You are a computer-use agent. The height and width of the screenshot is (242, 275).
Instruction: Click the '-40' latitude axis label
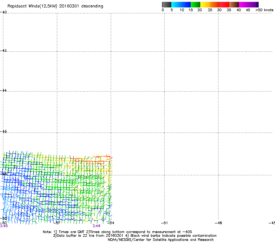[3, 12]
